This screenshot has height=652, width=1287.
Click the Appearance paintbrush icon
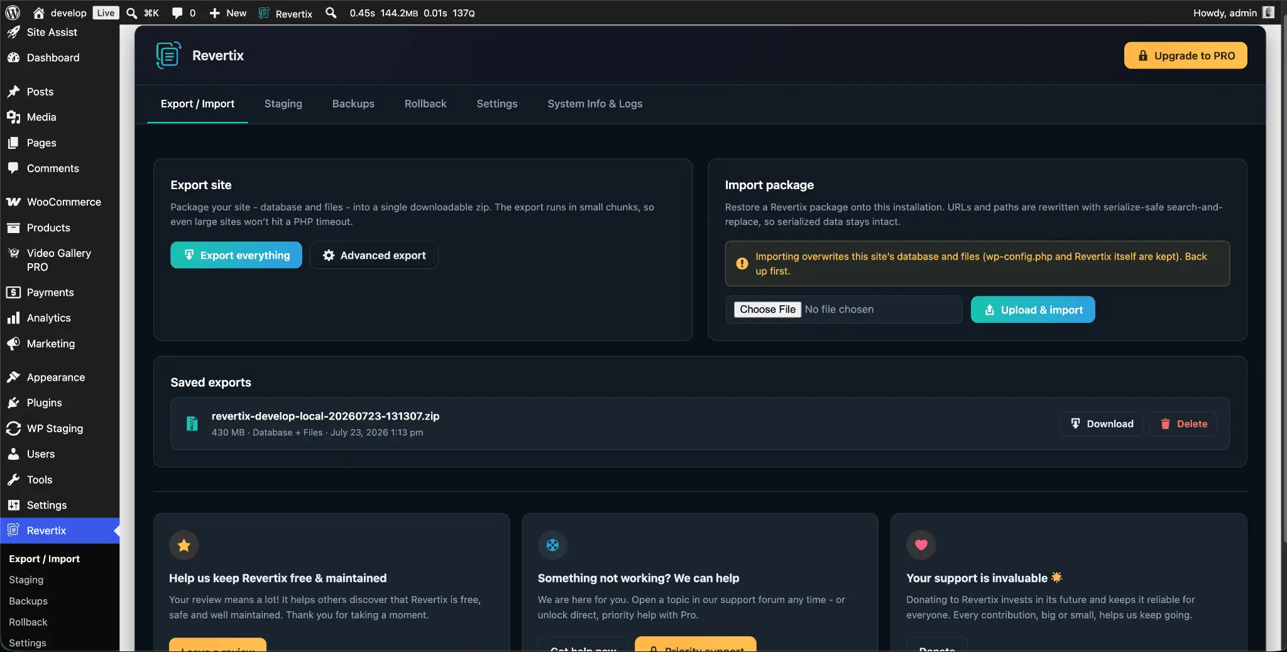point(13,377)
